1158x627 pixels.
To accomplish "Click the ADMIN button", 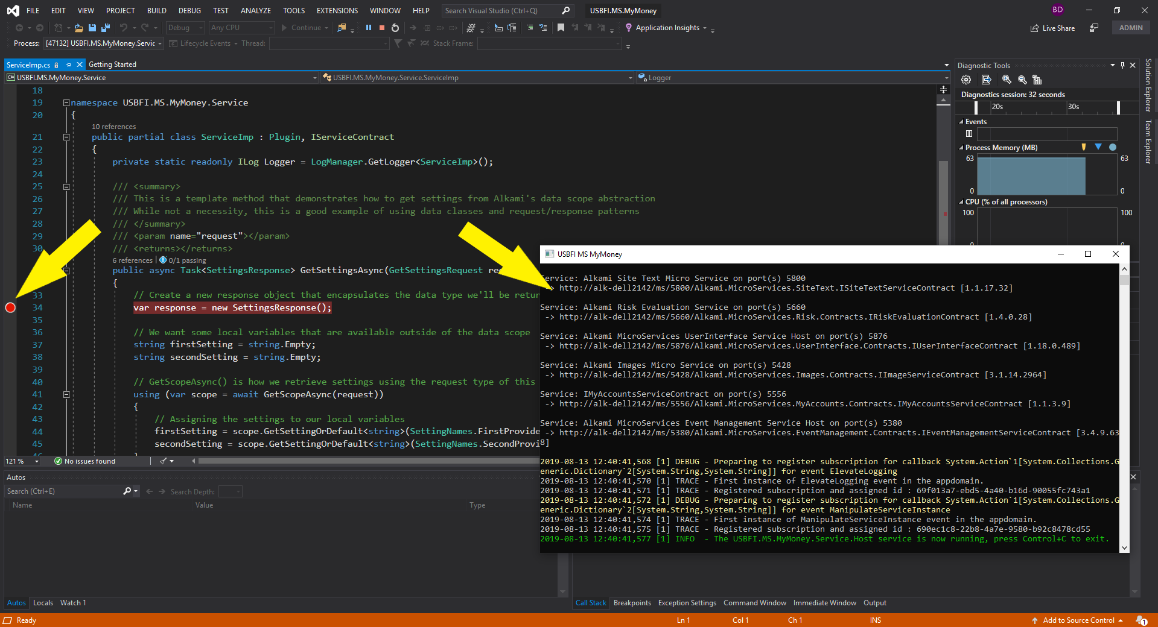I will click(1131, 28).
